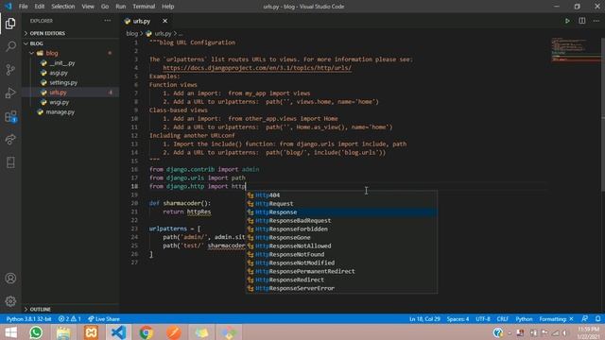Choose HttpResponseRedirect suggestion
605x340 pixels.
point(342,280)
